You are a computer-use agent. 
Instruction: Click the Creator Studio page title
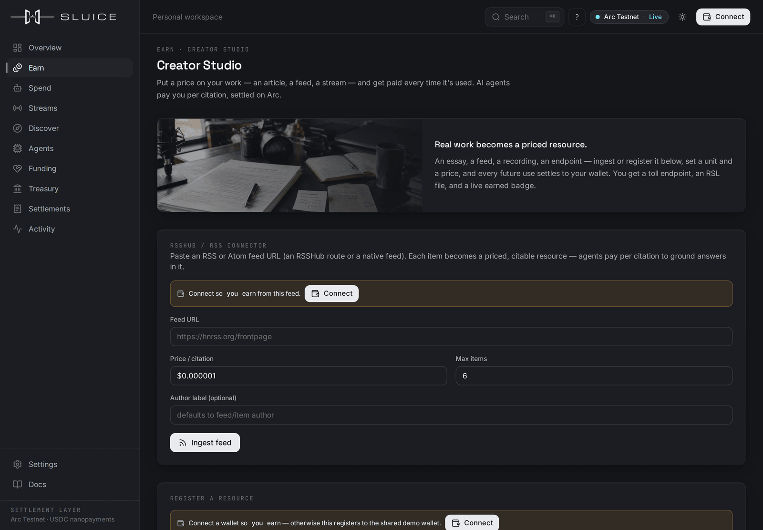tap(199, 65)
